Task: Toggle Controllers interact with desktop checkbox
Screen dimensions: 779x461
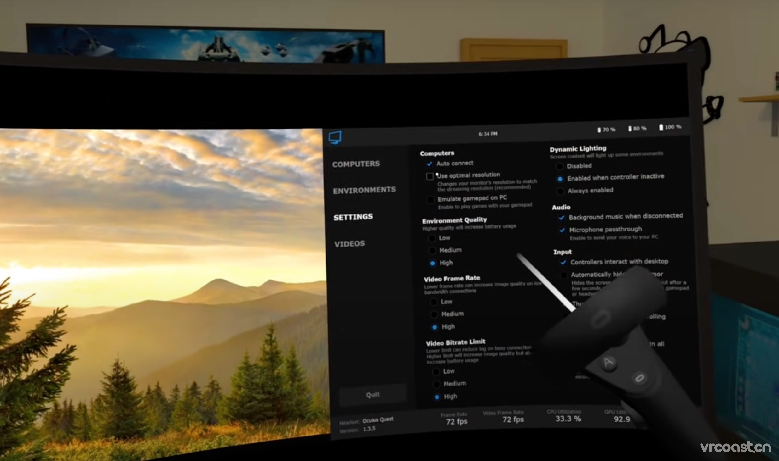Action: 563,263
